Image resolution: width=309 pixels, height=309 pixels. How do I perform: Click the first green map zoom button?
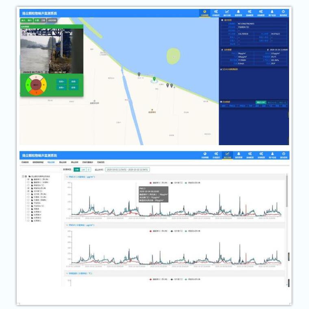pos(24,20)
